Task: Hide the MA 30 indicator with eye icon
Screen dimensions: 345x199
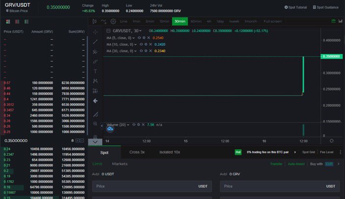Action: point(141,51)
